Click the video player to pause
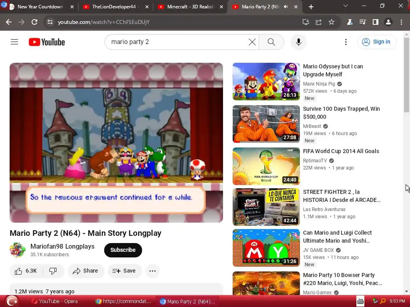The width and height of the screenshot is (410, 307). click(x=117, y=143)
